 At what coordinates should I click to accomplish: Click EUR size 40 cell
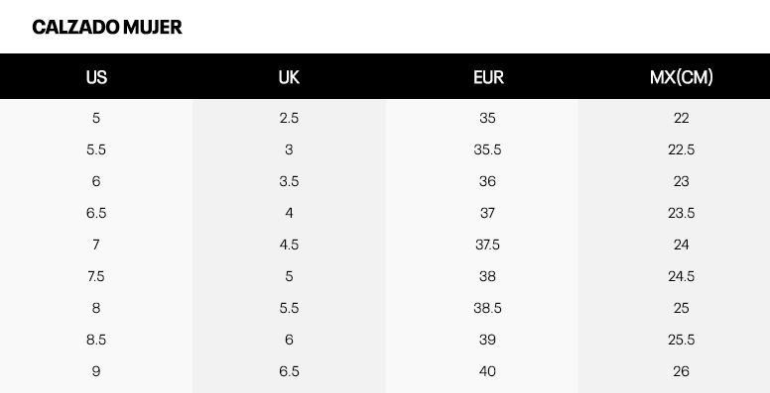tap(487, 371)
